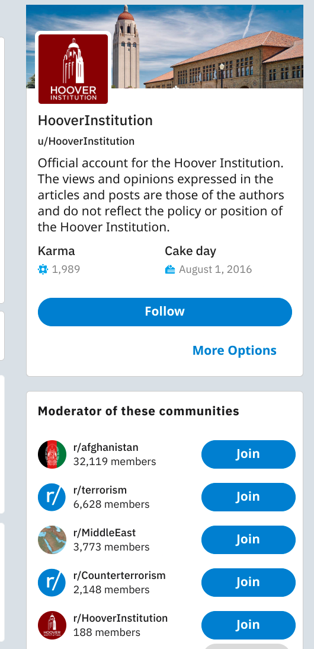Click the r/HooverInstitution tower community icon
Screen dimensions: 314x649
click(52, 625)
